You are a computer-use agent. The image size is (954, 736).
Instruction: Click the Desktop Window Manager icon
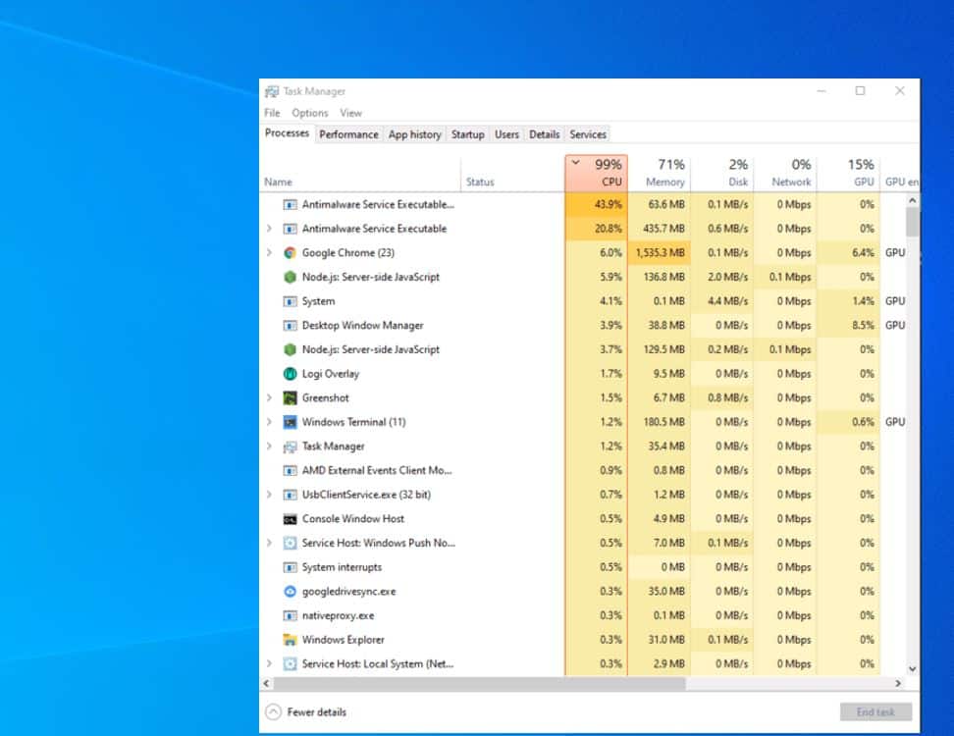point(290,325)
